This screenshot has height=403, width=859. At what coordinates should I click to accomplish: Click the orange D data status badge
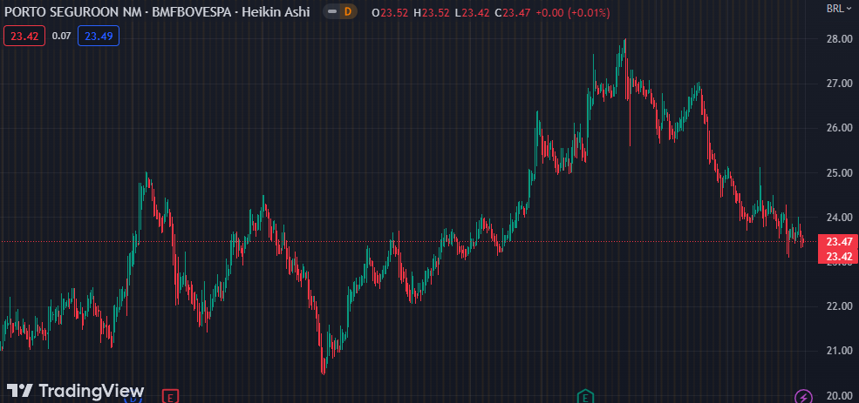(347, 11)
